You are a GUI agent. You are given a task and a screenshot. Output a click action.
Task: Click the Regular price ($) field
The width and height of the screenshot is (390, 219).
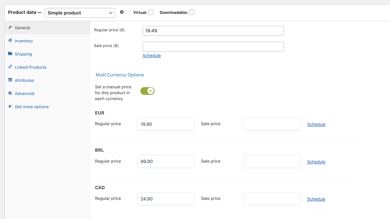click(213, 31)
